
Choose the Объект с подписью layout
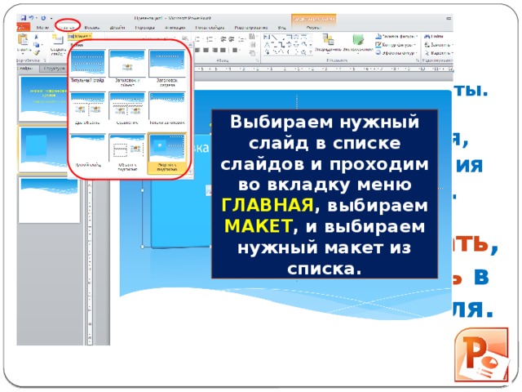(127, 153)
